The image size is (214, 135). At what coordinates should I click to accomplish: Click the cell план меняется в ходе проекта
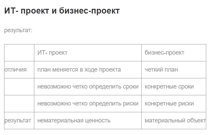(x=88, y=70)
